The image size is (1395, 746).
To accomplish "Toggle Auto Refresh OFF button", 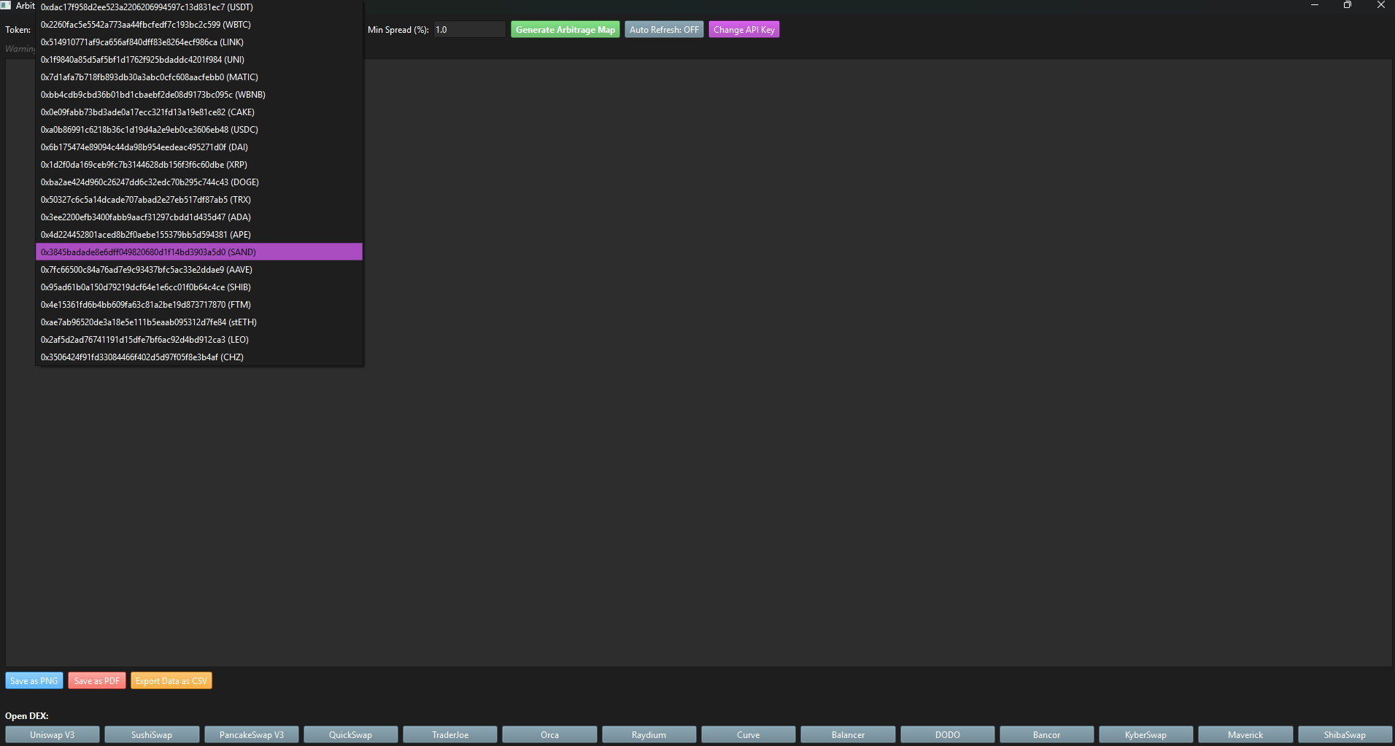I will 663,30.
